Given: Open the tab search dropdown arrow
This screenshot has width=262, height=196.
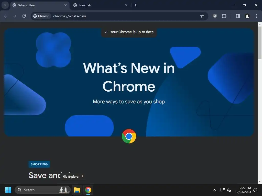Looking at the screenshot, I should click(x=5, y=5).
